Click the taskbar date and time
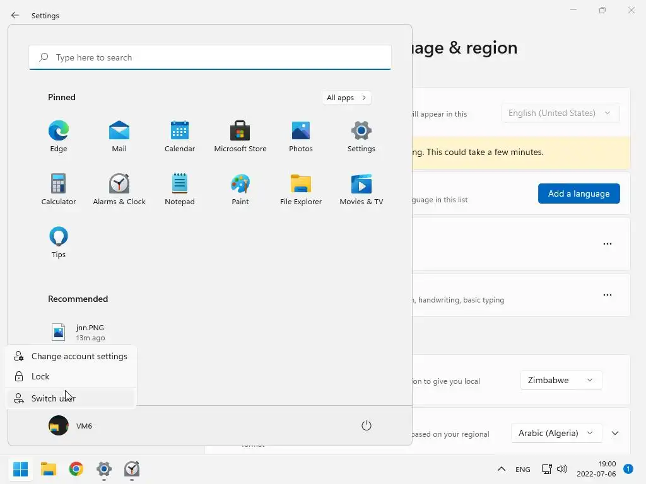646x484 pixels. pos(597,469)
